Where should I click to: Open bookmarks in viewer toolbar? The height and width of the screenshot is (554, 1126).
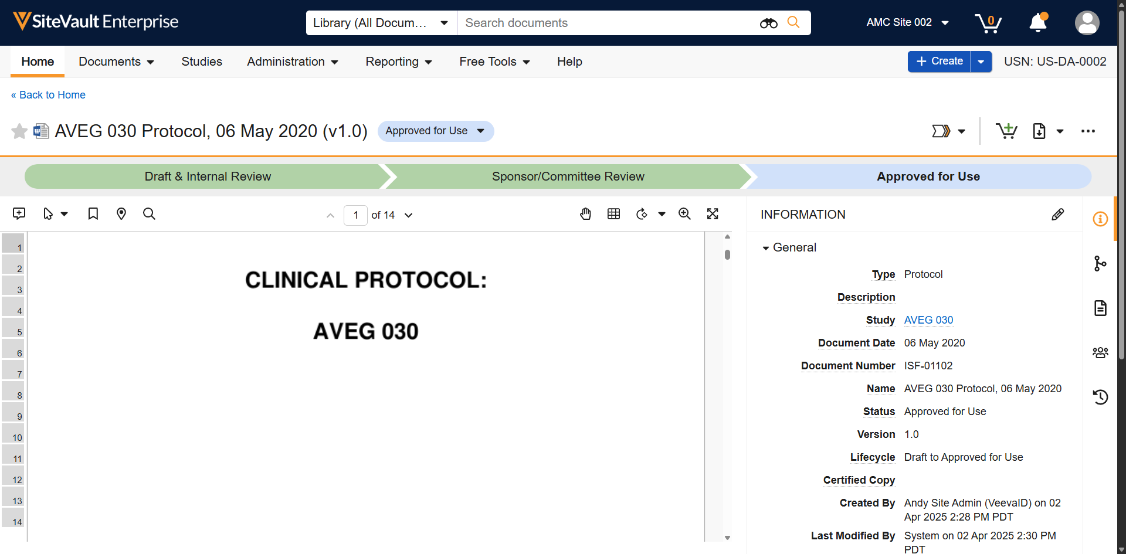tap(93, 214)
